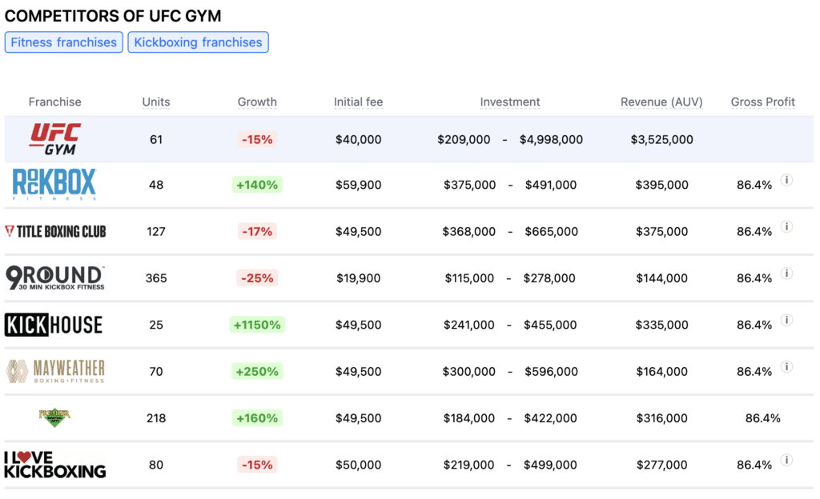Click the $40,000 initial fee value
This screenshot has width=820, height=499.
click(x=358, y=139)
